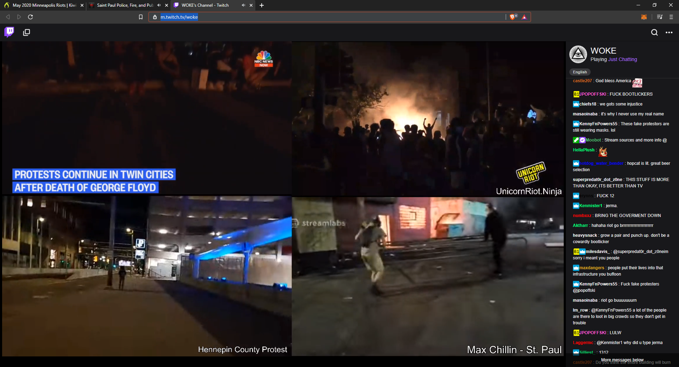Open the WOKE channel name
The image size is (679, 367).
pos(603,51)
